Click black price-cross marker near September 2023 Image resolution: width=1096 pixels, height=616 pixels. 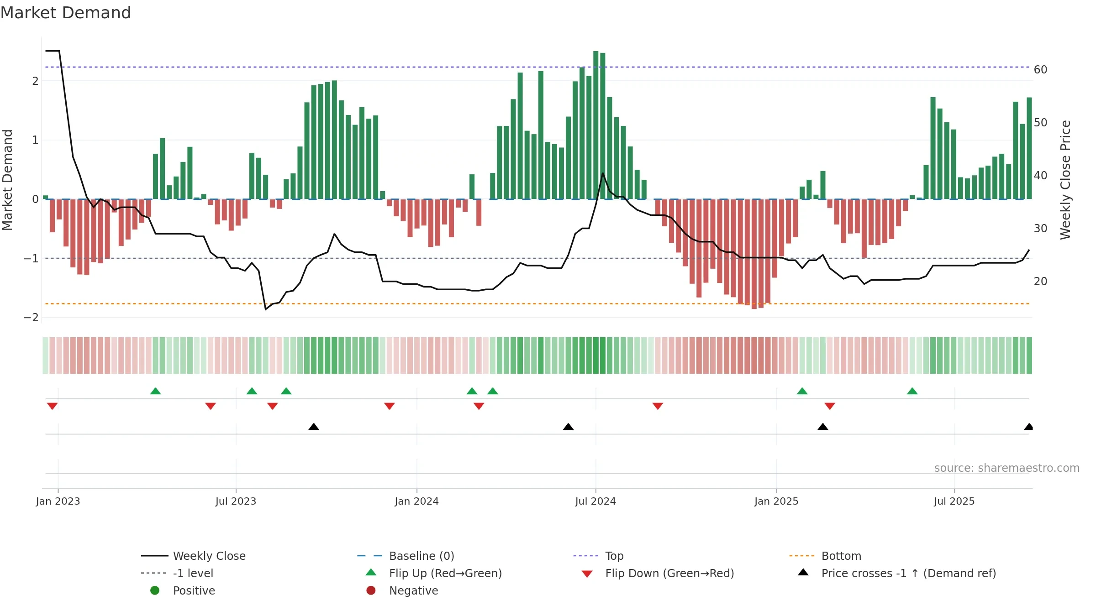(314, 427)
